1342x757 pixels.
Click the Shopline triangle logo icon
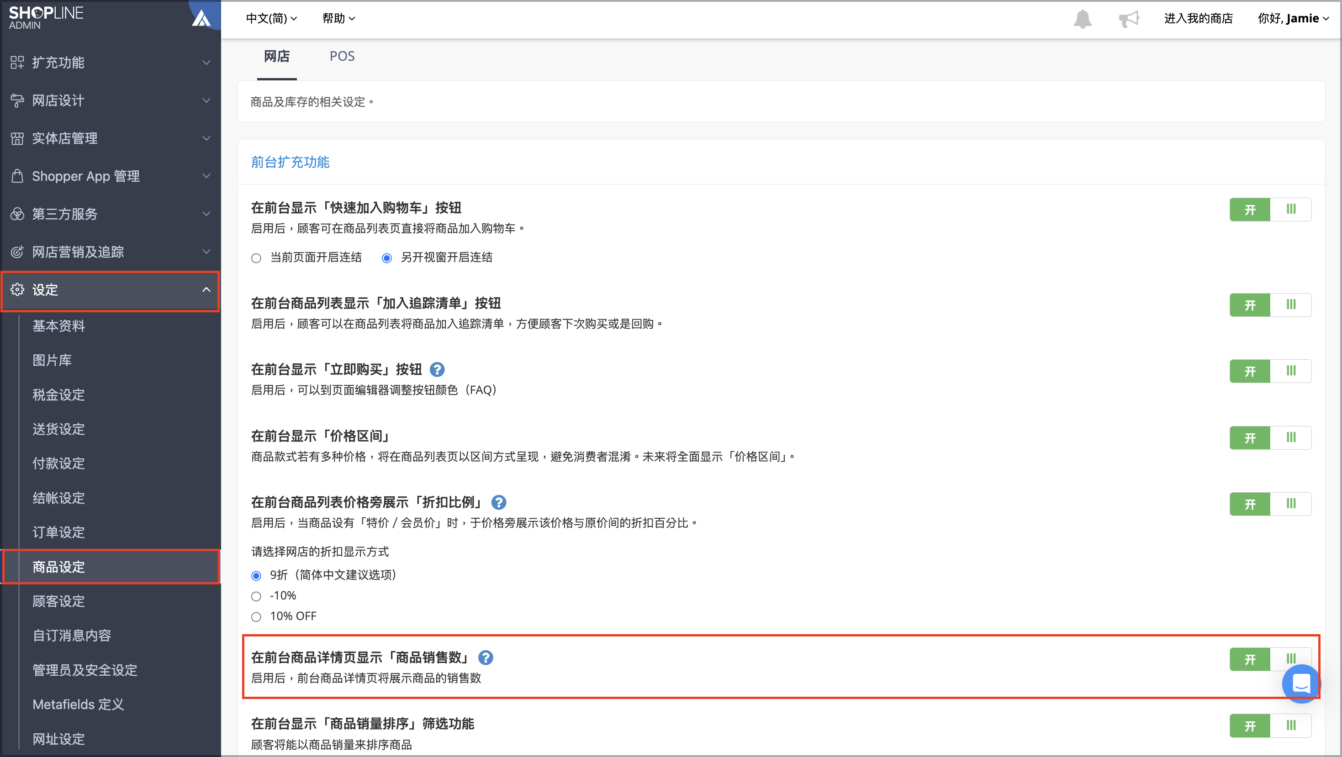pos(201,19)
